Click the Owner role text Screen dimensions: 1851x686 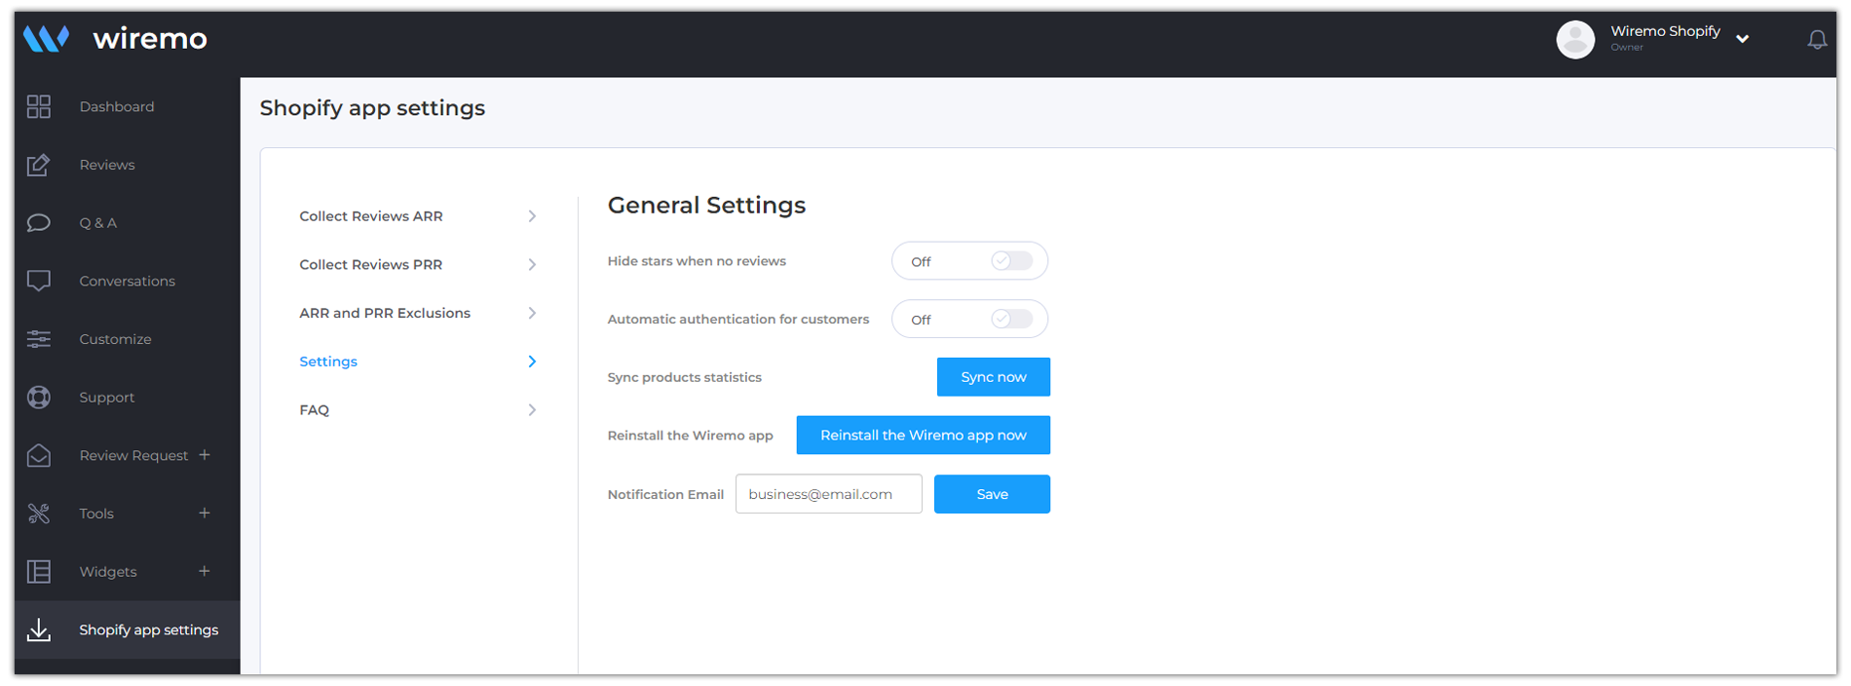(x=1627, y=47)
